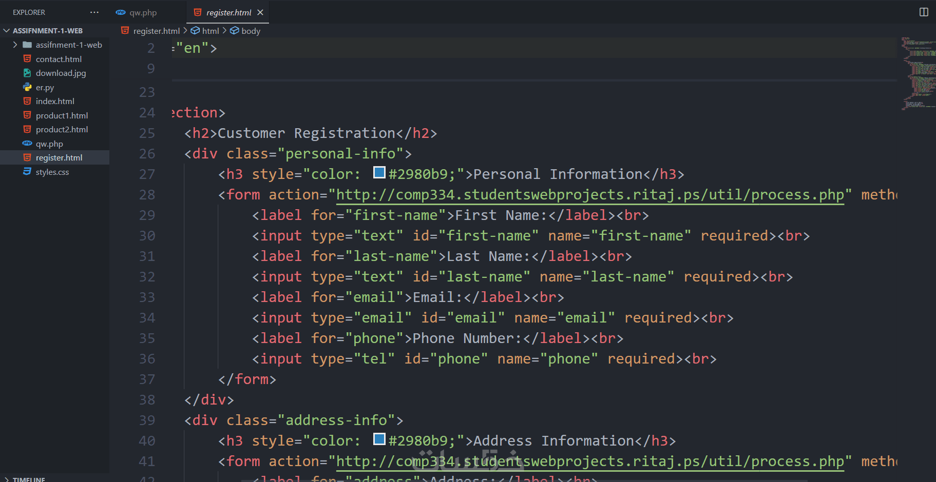Open Explorer more actions ellipsis
This screenshot has width=936, height=482.
[94, 12]
